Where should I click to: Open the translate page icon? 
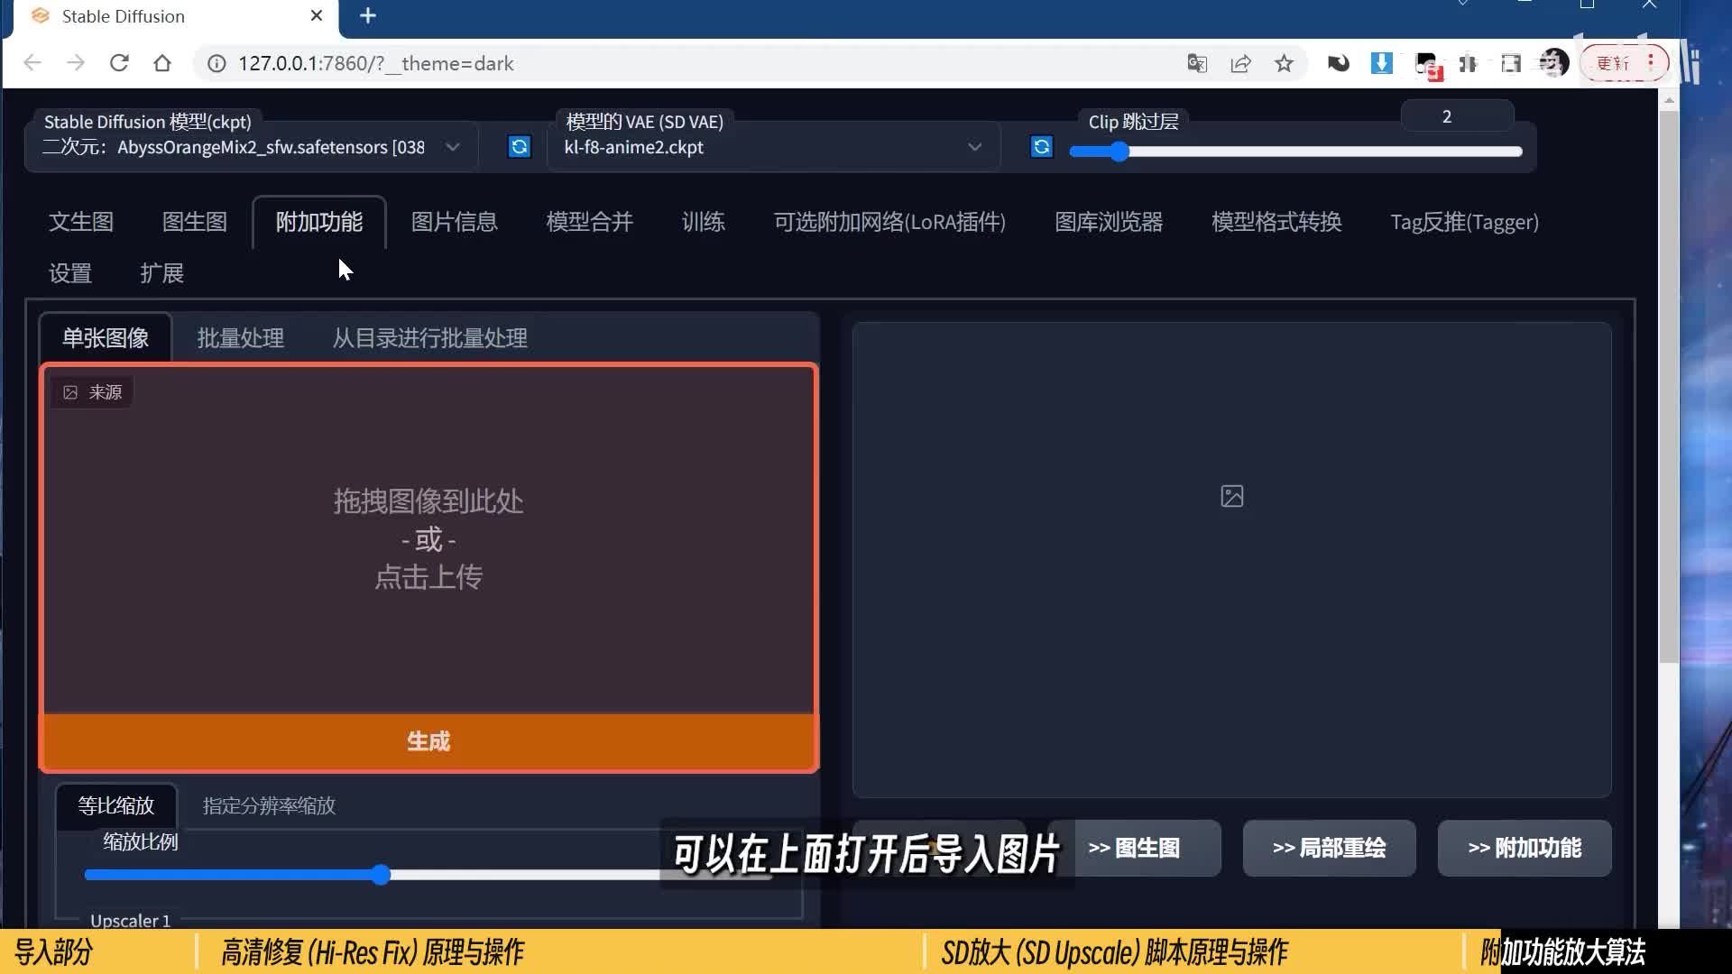1197,63
